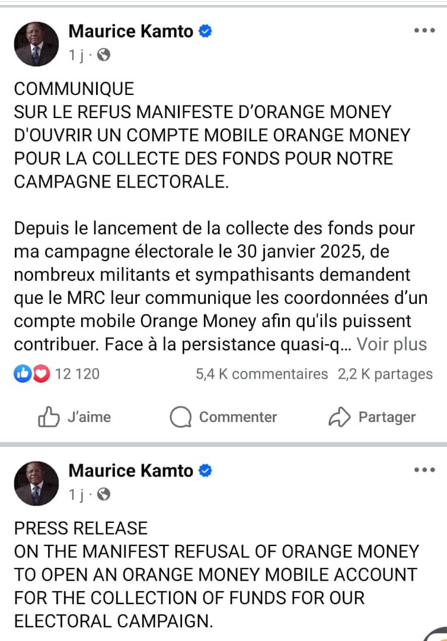Open the first post's three-dot options menu
Viewport: 447px width, 641px height.
pyautogui.click(x=424, y=31)
